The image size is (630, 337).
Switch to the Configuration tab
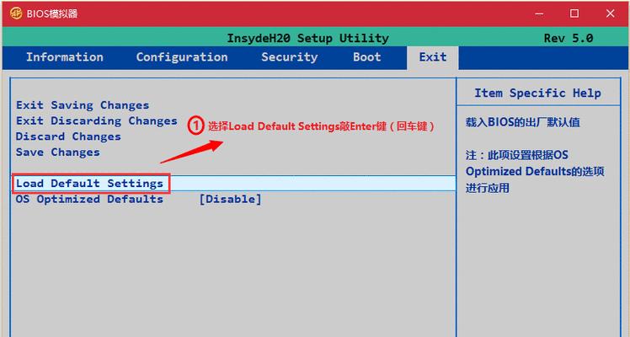point(182,57)
